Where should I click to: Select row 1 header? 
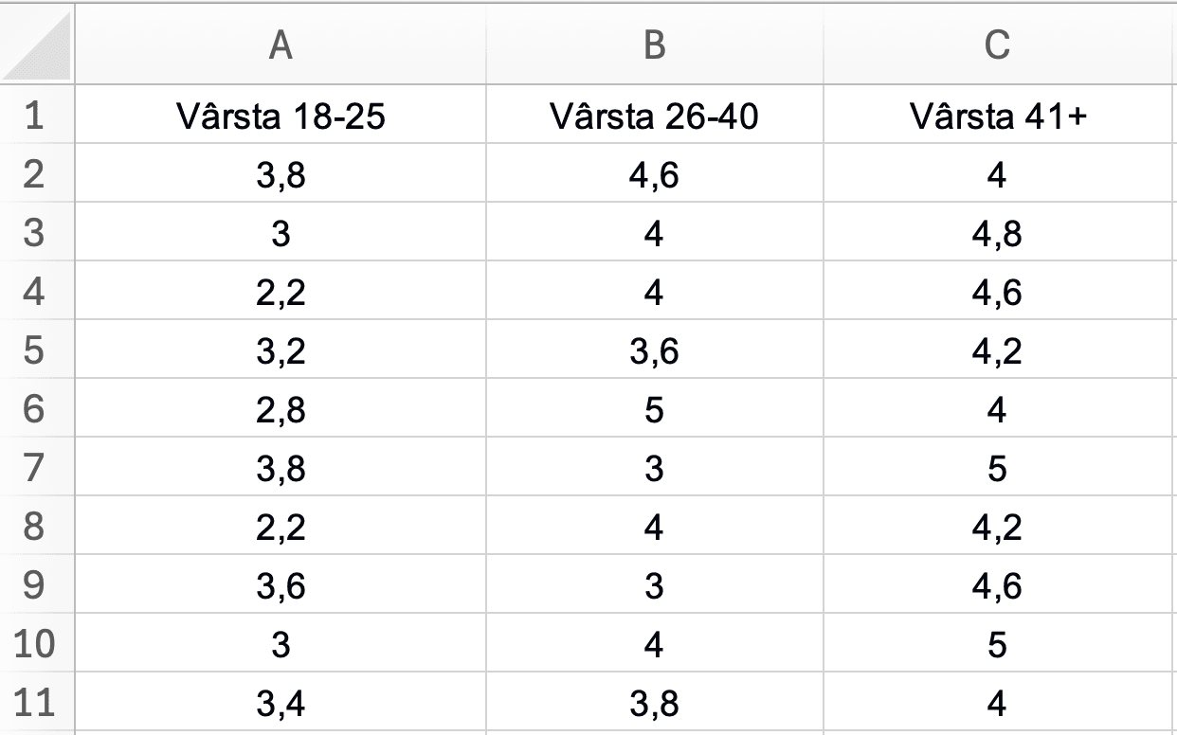coord(35,116)
